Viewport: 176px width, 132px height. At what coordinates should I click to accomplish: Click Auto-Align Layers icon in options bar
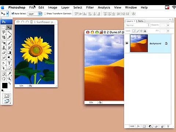[x=133, y=14]
